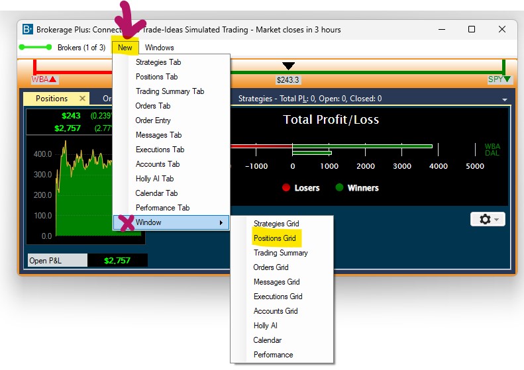Open the Windows menu
Screen dimensions: 524x370
[x=159, y=48]
